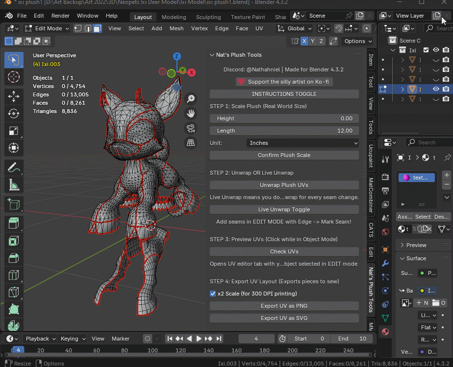The height and width of the screenshot is (367, 453).
Task: Toggle Z axis mirror button
Action: 321,41
